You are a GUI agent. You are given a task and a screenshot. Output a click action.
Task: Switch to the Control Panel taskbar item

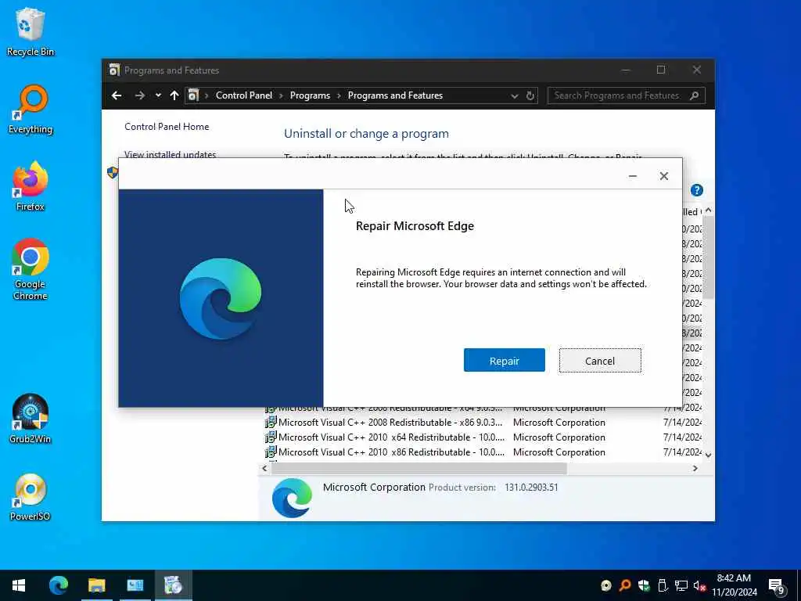pyautogui.click(x=135, y=585)
